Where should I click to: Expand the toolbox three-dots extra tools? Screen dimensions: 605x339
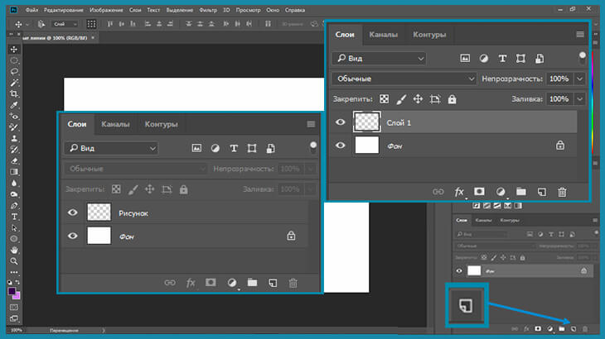click(x=14, y=272)
